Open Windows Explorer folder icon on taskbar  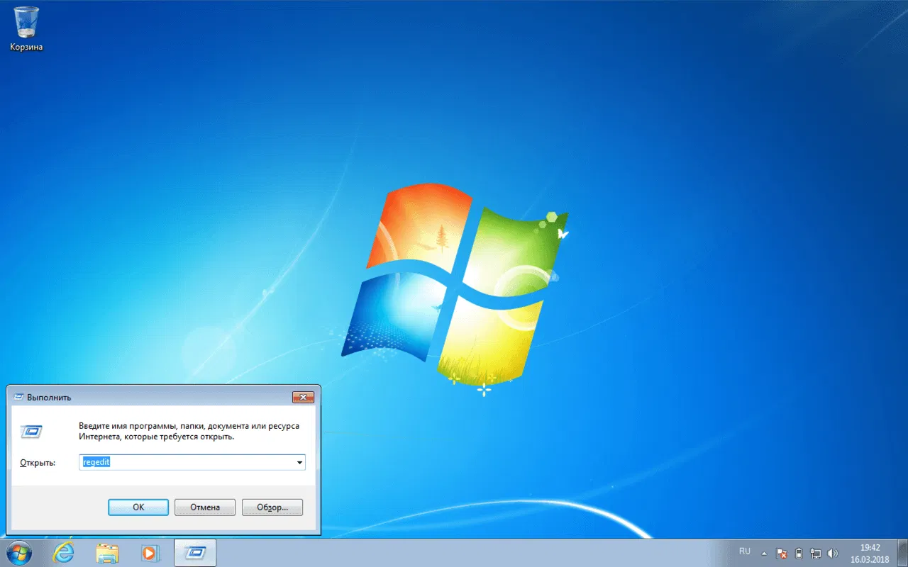tap(107, 553)
